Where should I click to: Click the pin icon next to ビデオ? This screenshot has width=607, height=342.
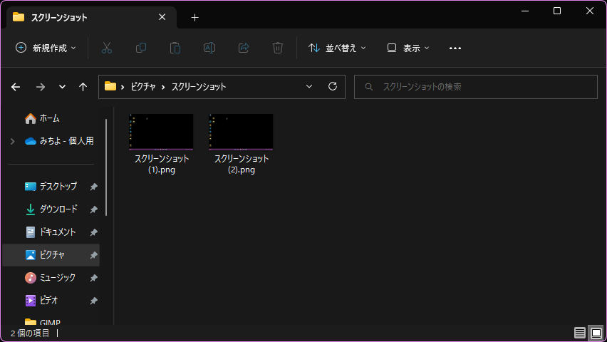[93, 301]
